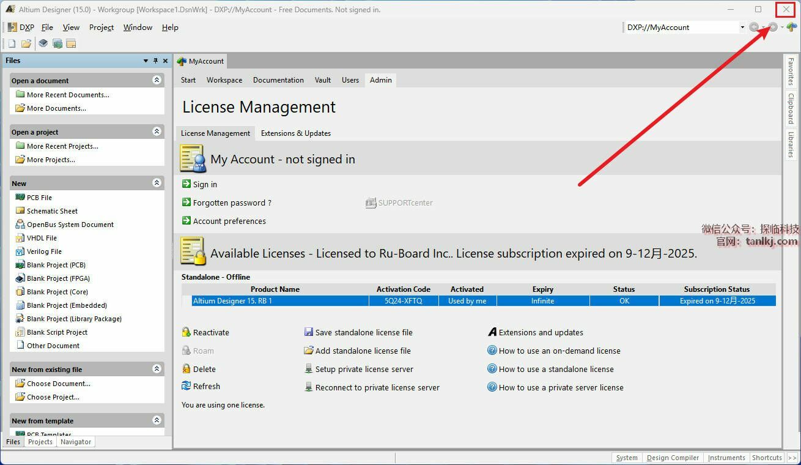The width and height of the screenshot is (801, 465).
Task: Collapse the Open a document section
Action: [157, 80]
